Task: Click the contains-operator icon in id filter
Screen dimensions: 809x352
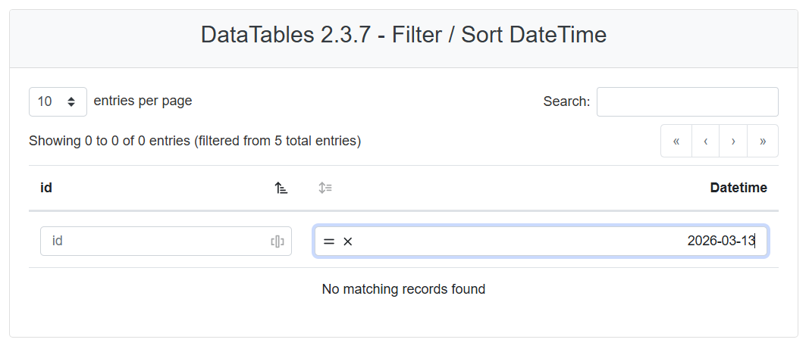Action: click(278, 241)
